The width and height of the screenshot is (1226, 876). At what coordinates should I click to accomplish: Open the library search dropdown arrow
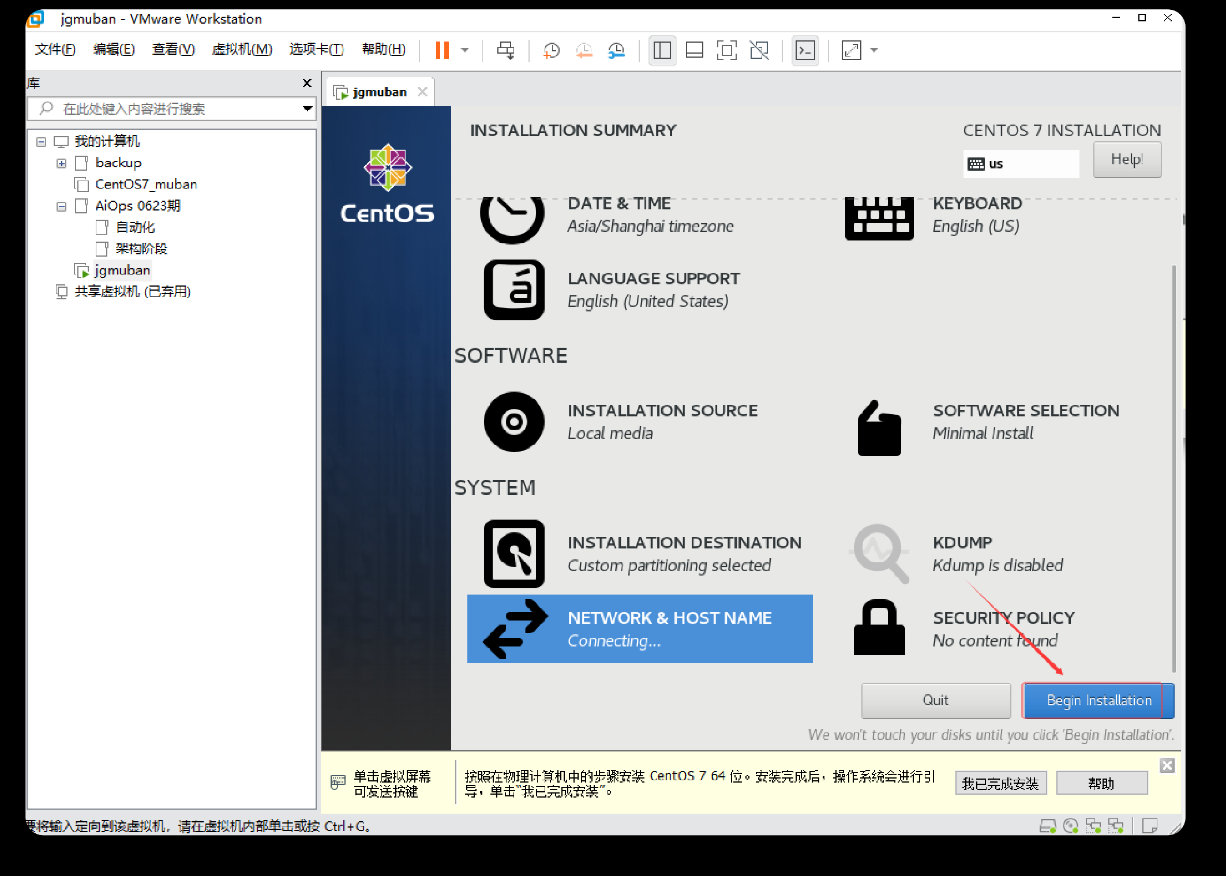pos(308,109)
